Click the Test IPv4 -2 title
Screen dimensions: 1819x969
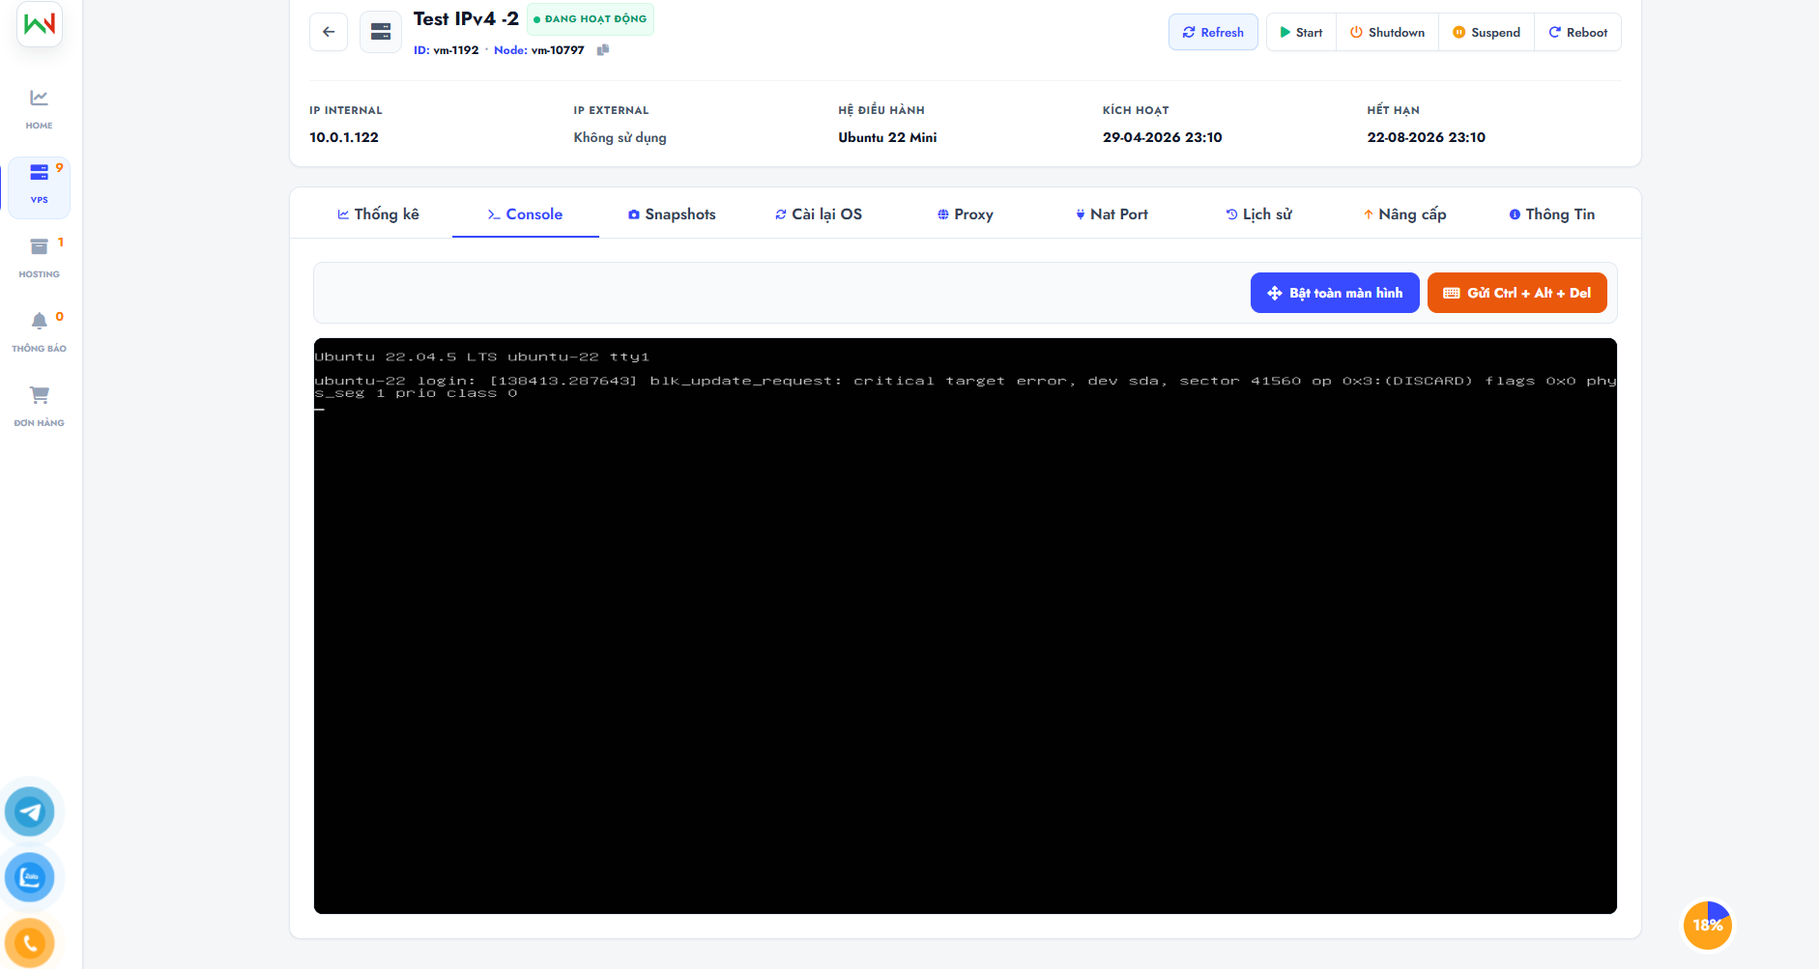tap(466, 18)
